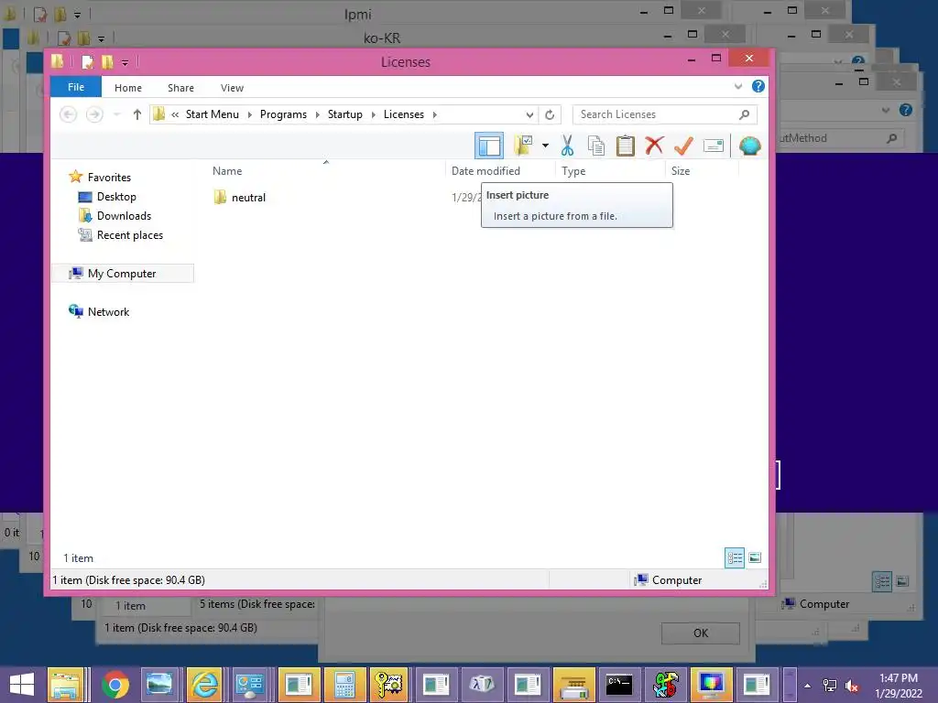Open the View ribbon tab
Image resolution: width=938 pixels, height=703 pixels.
(x=232, y=88)
